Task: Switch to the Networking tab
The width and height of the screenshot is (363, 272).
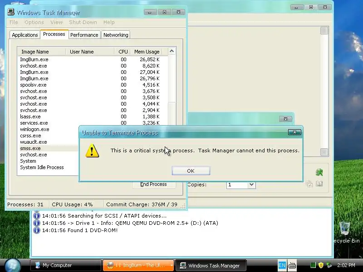Action: tap(116, 35)
